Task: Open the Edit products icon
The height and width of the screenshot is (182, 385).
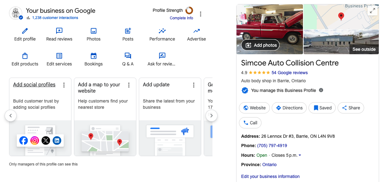Action: pos(25,56)
